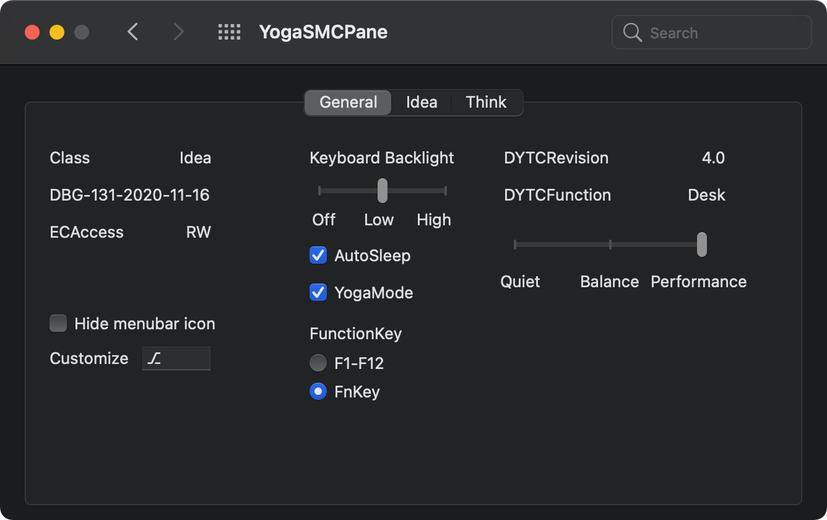Click the magnifying glass search icon
Screen dimensions: 827x520
click(x=632, y=32)
